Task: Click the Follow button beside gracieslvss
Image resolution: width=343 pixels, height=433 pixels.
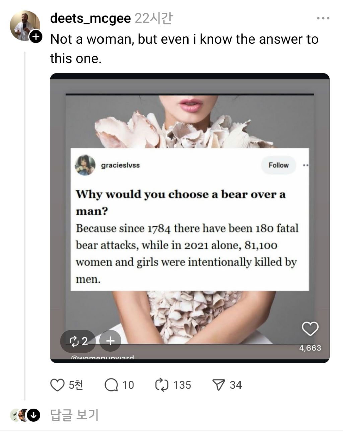Action: [278, 165]
